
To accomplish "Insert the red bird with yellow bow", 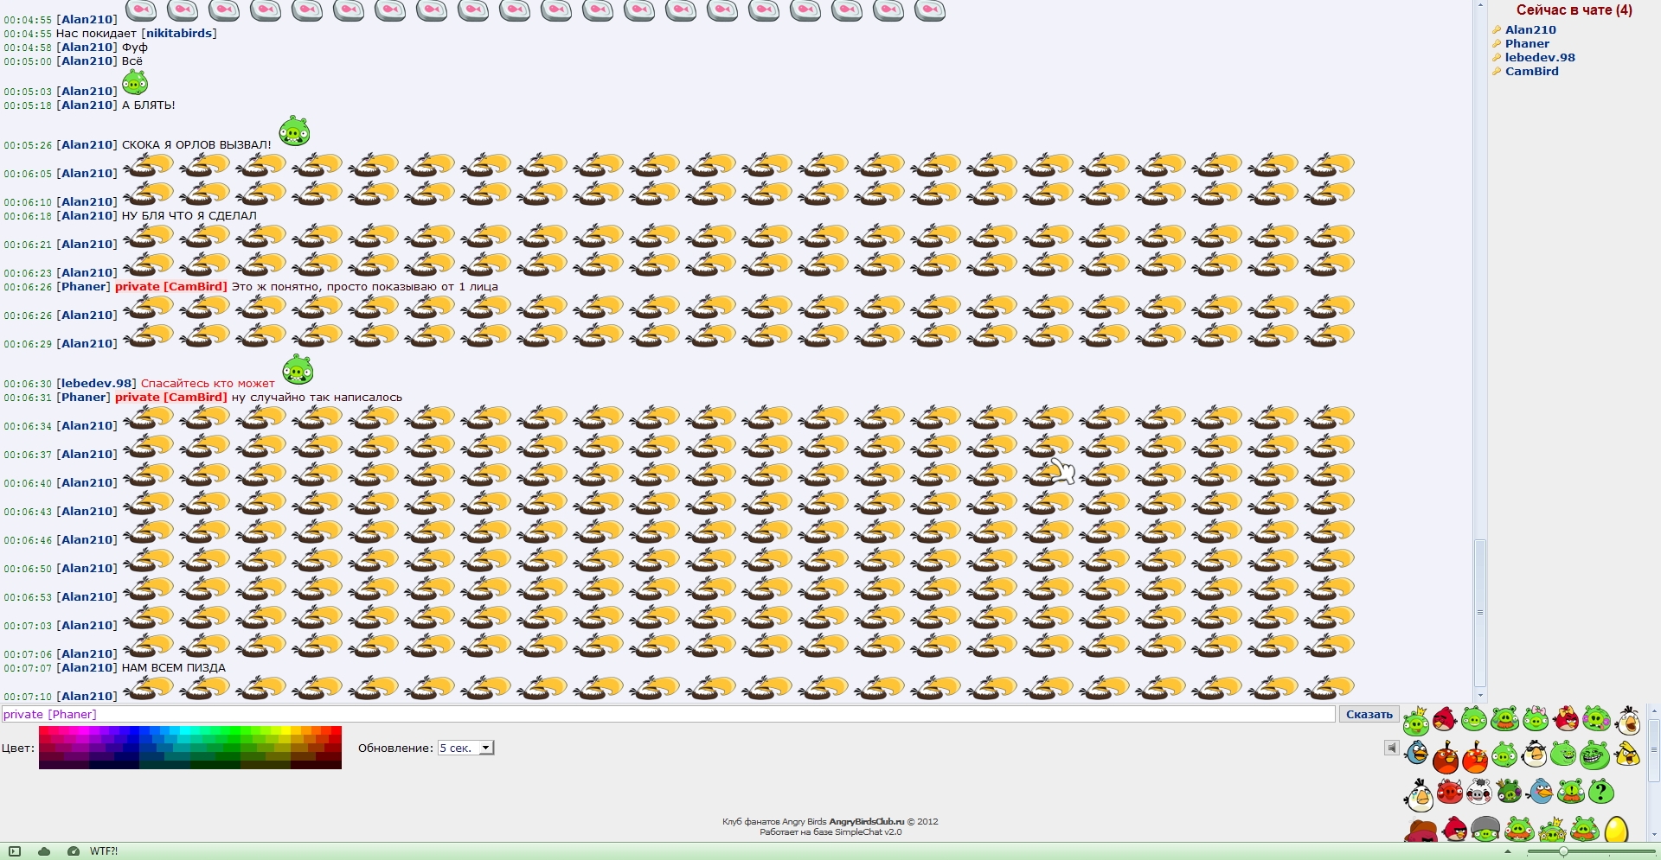I will [1566, 718].
